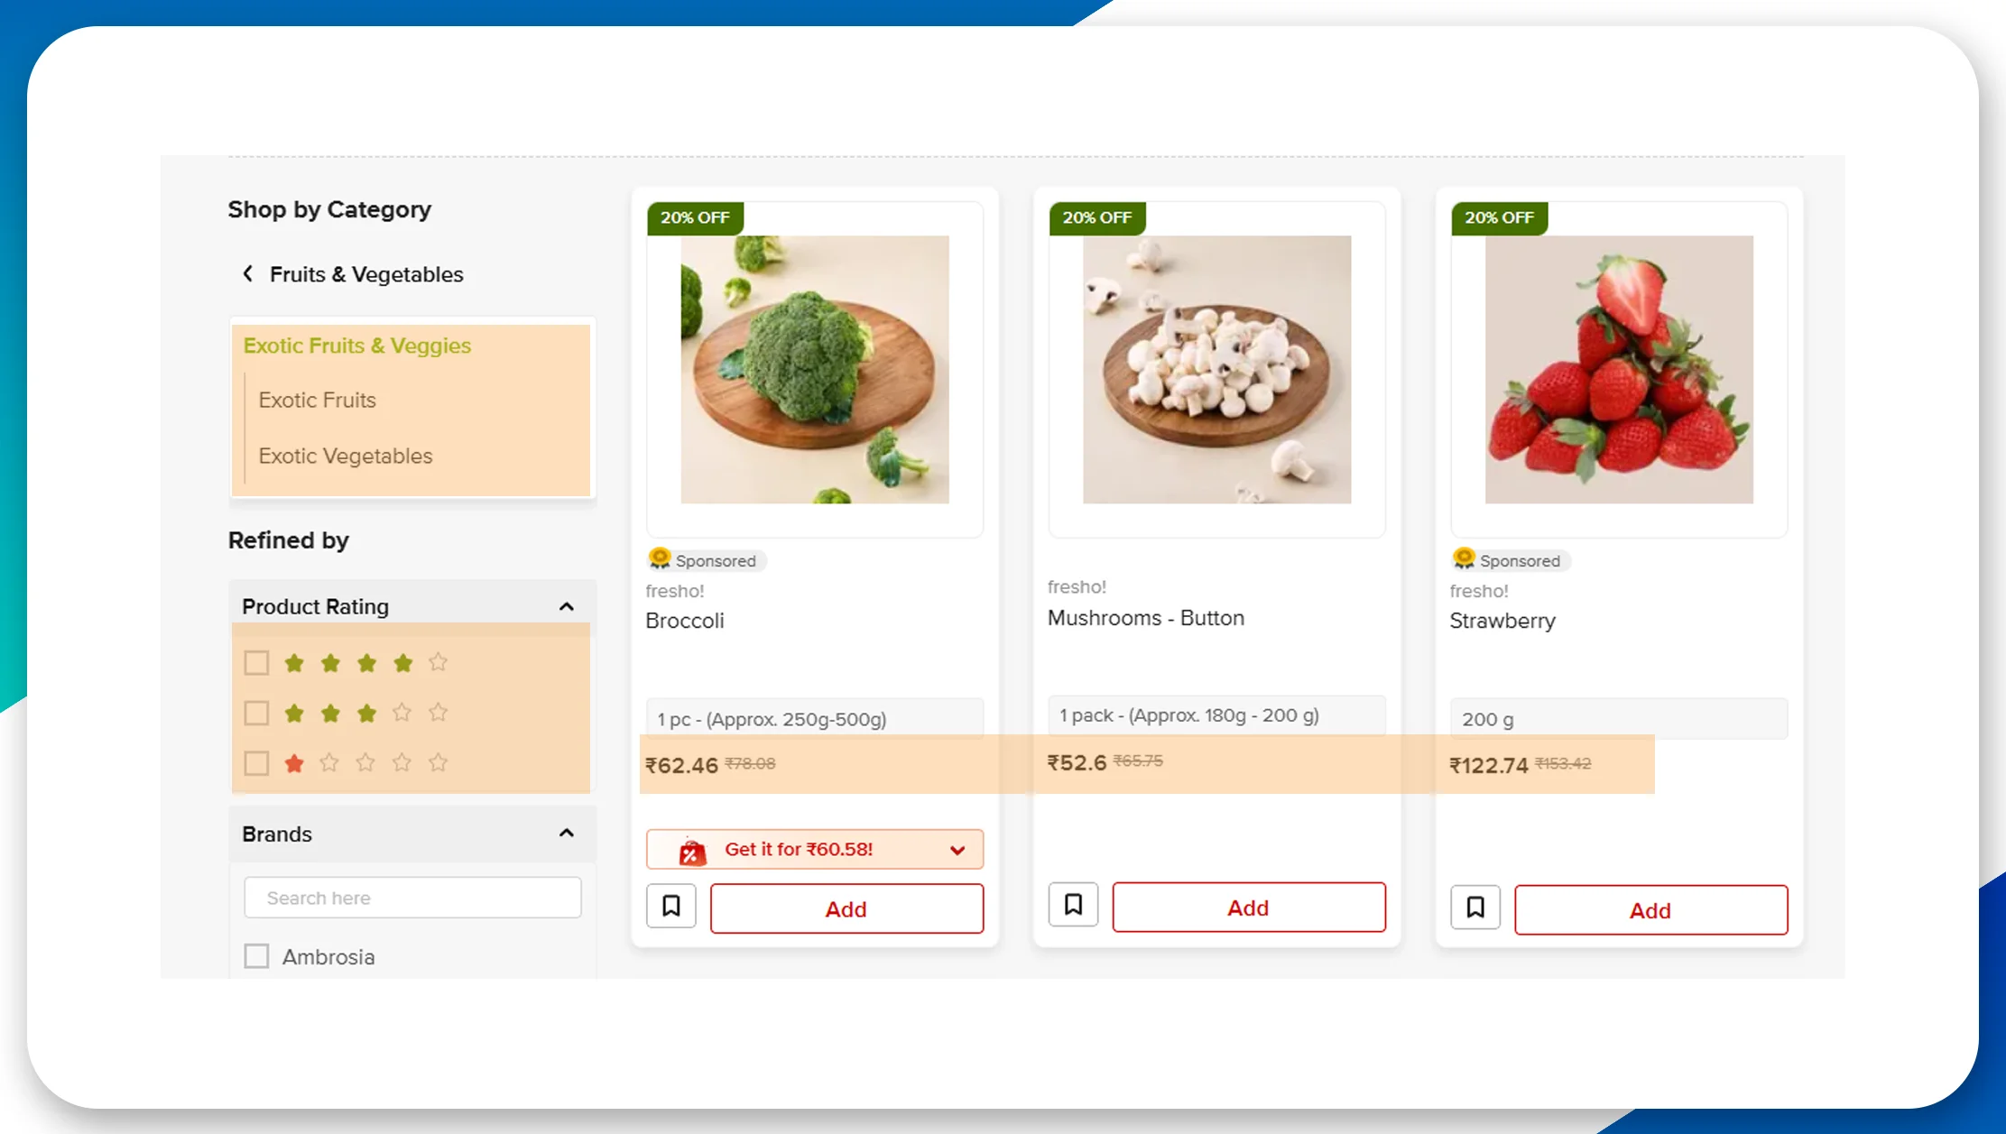Click the 20% OFF badge on Mushrooms card
The image size is (2006, 1134).
1094,217
